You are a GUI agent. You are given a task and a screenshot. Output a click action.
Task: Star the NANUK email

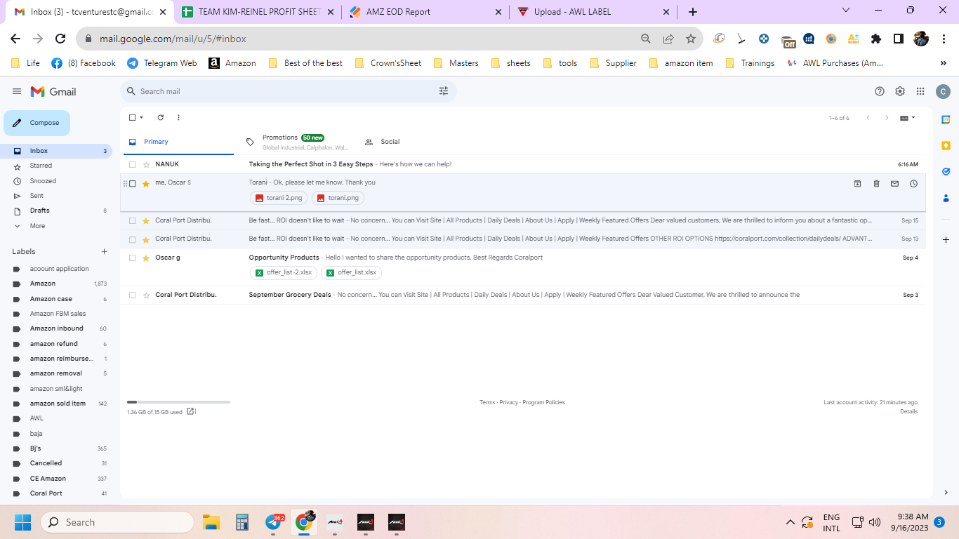(146, 164)
